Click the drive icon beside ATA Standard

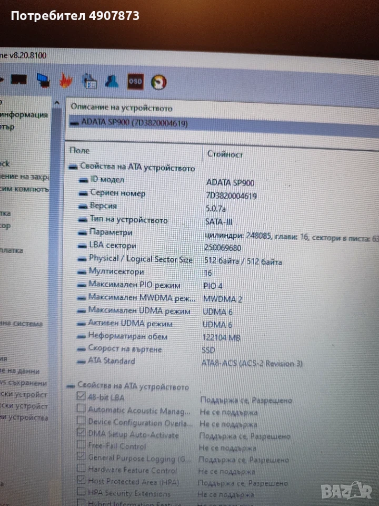pyautogui.click(x=81, y=362)
